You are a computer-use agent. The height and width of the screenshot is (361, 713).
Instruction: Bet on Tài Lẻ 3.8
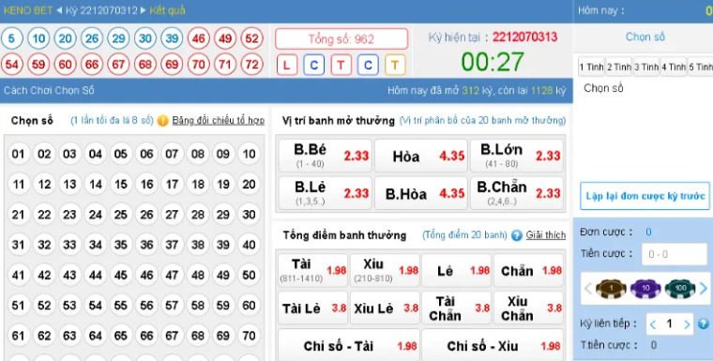312,308
